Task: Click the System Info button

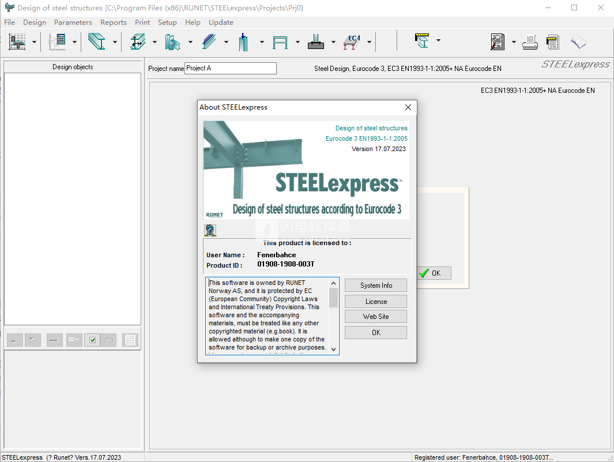Action: click(376, 286)
